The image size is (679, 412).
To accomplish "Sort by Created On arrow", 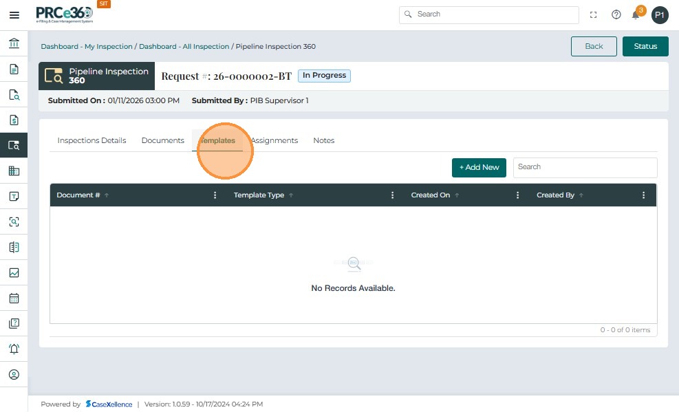I will tap(457, 195).
